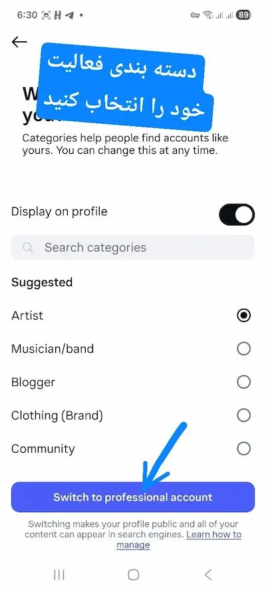Tap the Android back navigation chevron

(208, 575)
